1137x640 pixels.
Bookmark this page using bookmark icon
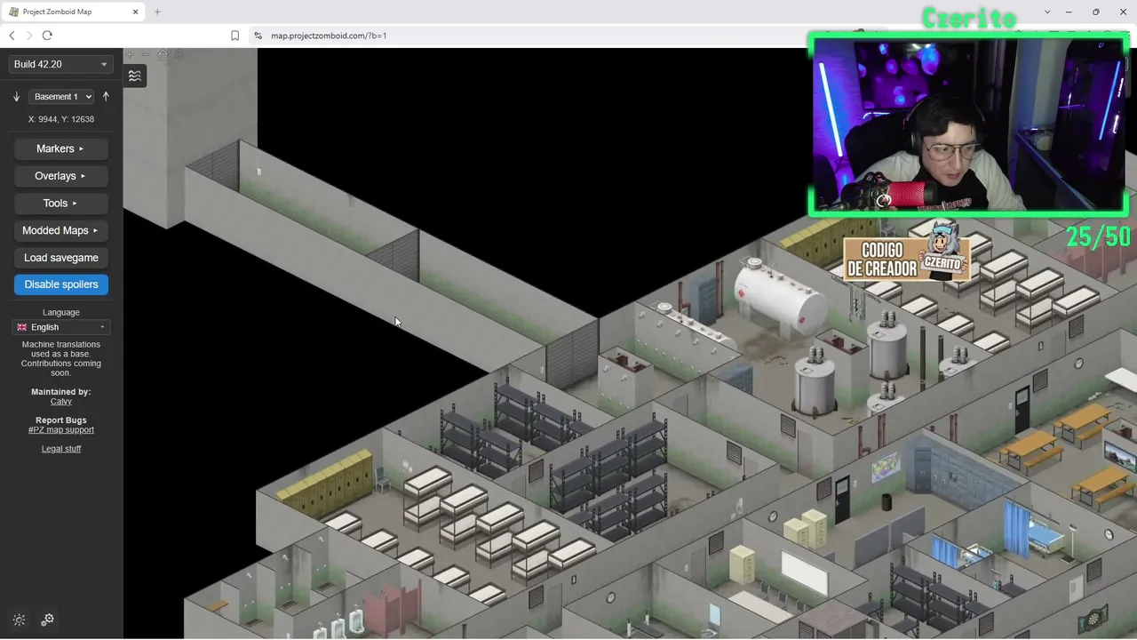[x=235, y=36]
